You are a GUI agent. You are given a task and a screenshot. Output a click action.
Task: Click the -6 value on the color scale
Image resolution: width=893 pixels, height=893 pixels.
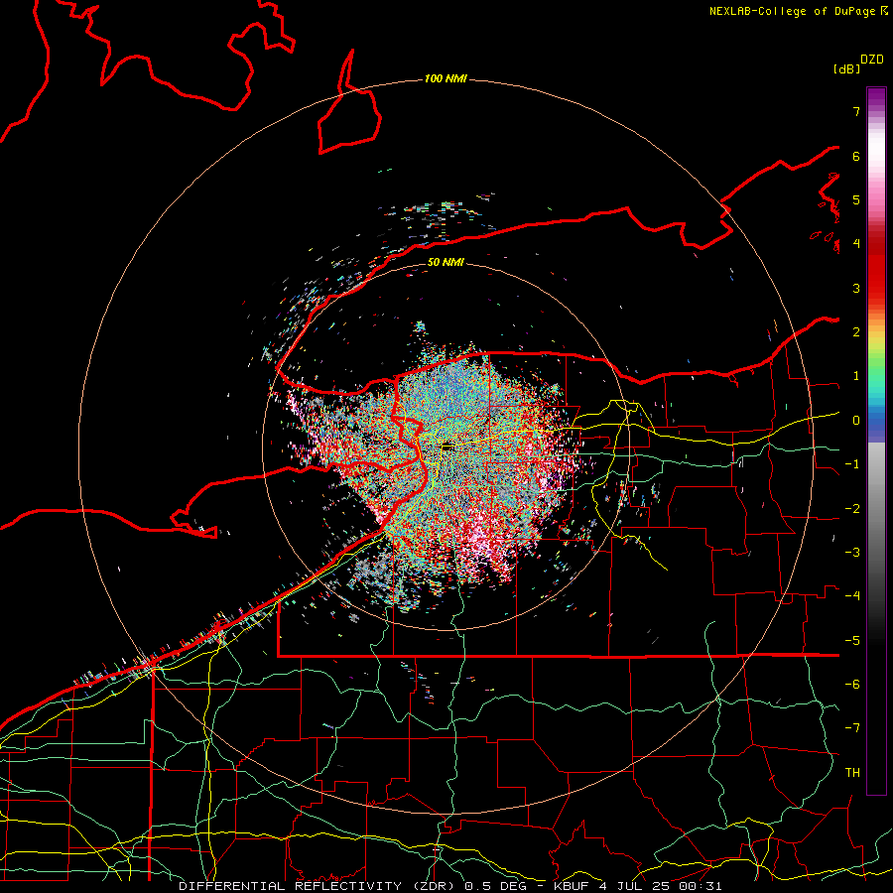(852, 685)
